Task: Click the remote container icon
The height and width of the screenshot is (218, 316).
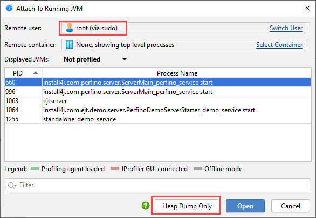Action: tap(70, 45)
